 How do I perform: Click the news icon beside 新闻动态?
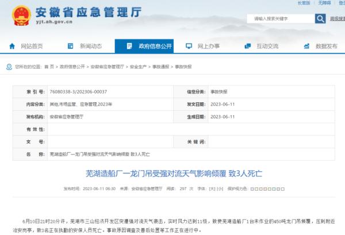pos(70,46)
